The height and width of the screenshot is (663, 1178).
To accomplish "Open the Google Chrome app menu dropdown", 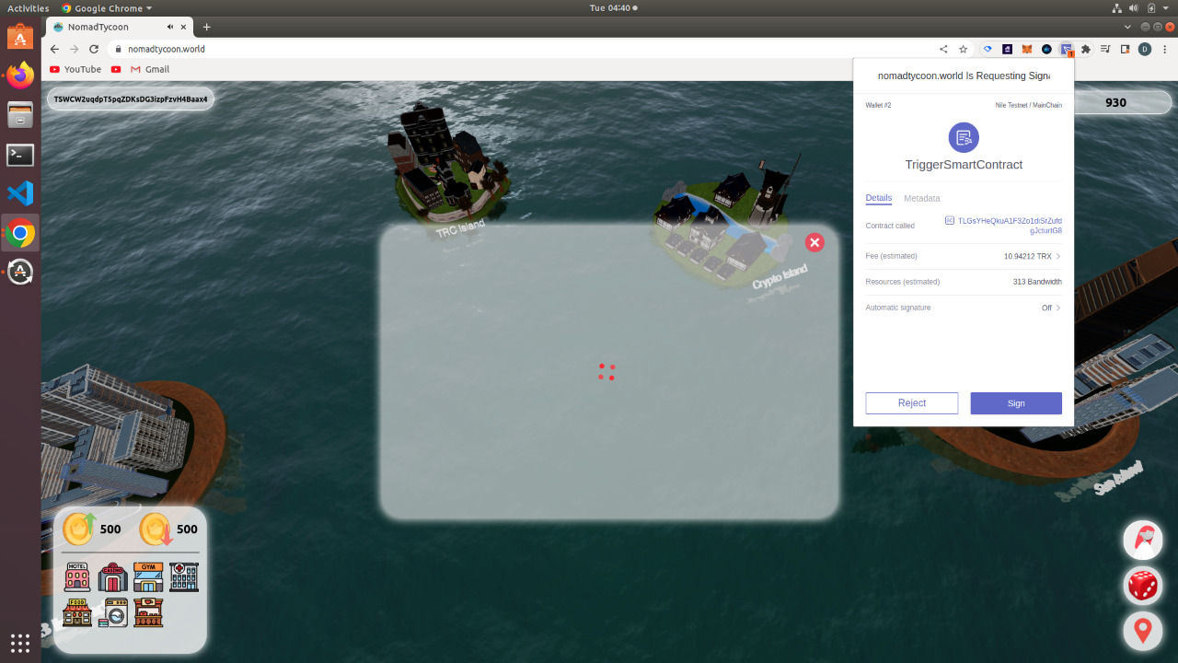I will pos(107,8).
